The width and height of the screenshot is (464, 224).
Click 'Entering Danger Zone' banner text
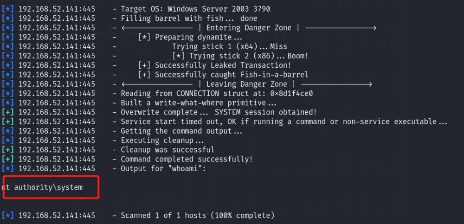(249, 28)
